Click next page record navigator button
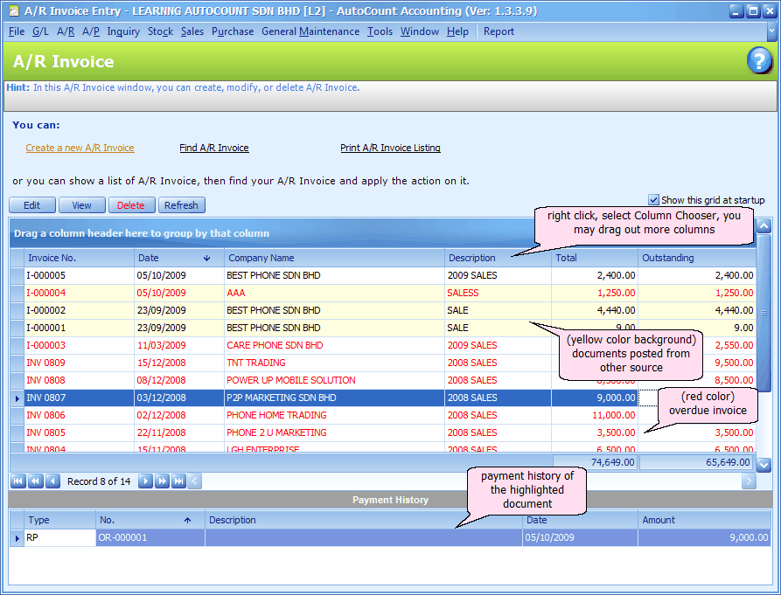The width and height of the screenshot is (781, 595). pyautogui.click(x=162, y=481)
